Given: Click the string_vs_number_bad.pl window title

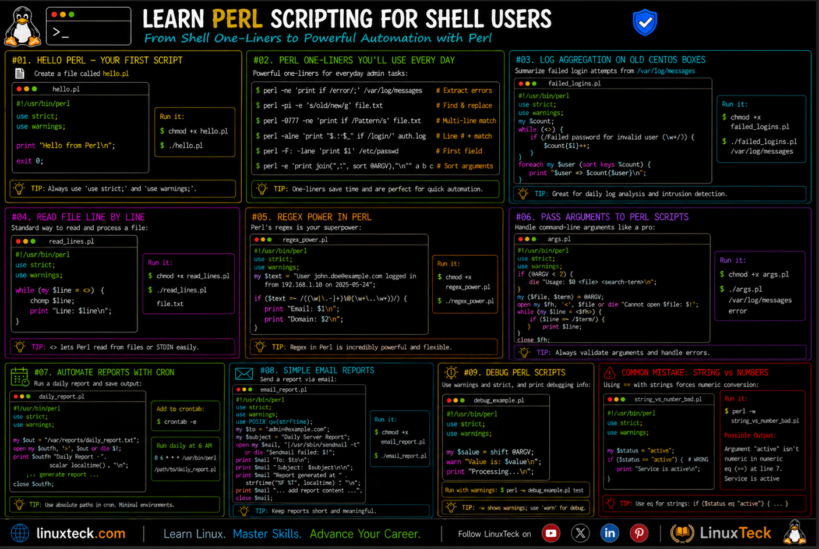Looking at the screenshot, I should pyautogui.click(x=668, y=399).
